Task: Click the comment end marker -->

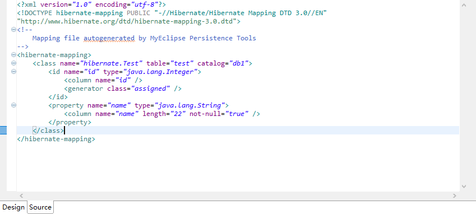Action: 23,46
